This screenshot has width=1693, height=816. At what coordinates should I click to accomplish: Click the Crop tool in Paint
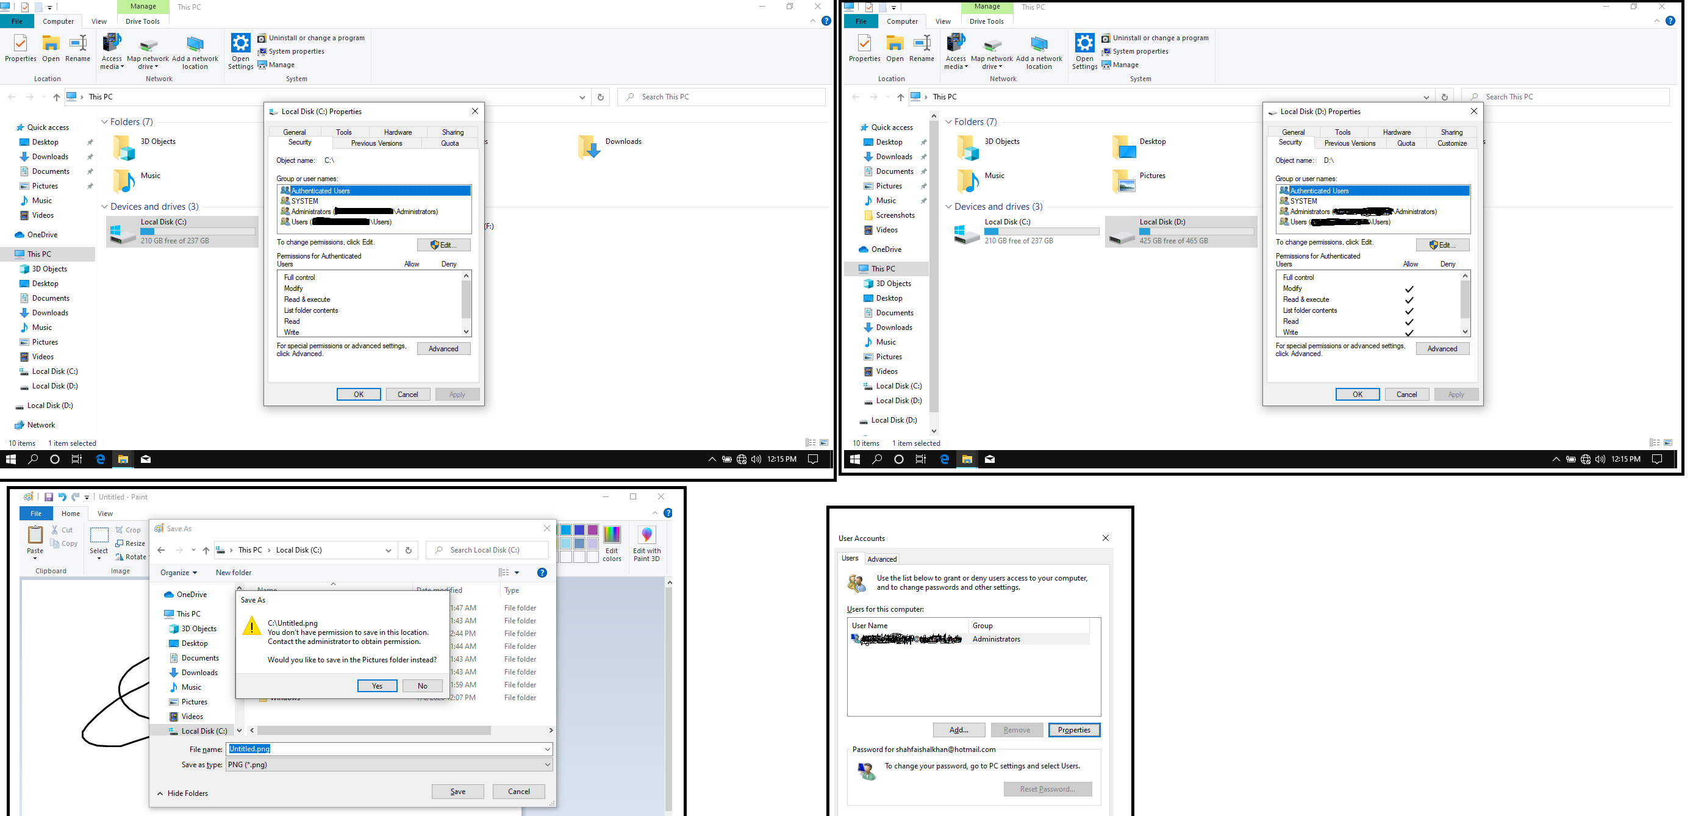click(128, 529)
